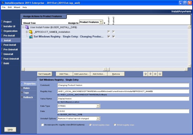Image resolution: width=193 pixels, height=135 pixels.
Task: Click the left arrow move button
Action: click(x=155, y=74)
